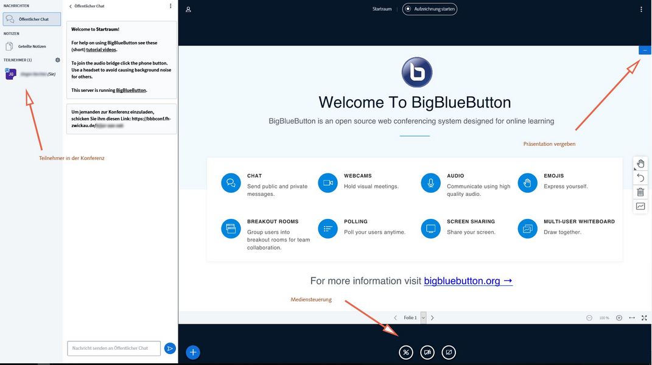Start screen sharing button
The width and height of the screenshot is (652, 365).
449,352
